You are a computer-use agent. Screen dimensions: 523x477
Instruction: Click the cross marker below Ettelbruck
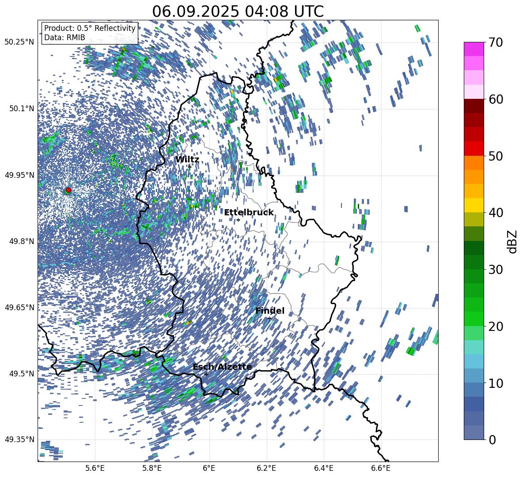click(x=238, y=220)
